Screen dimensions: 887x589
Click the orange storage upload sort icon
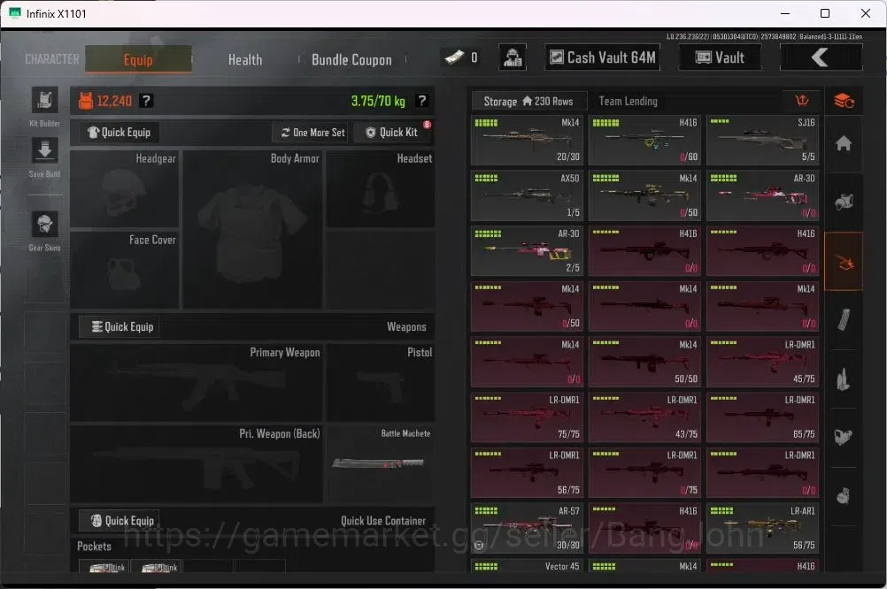[802, 101]
